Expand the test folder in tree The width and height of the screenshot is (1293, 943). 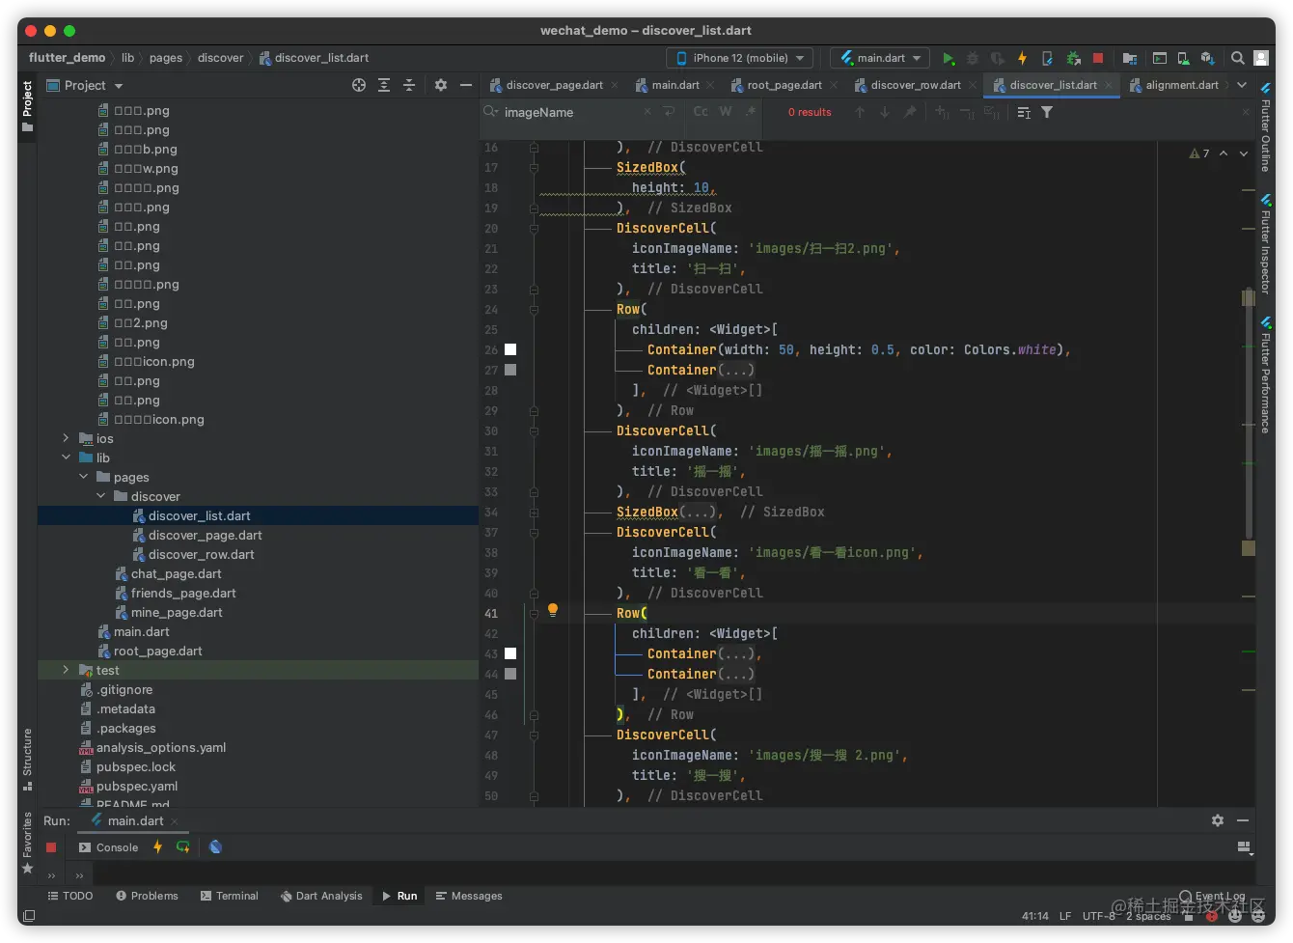click(66, 670)
